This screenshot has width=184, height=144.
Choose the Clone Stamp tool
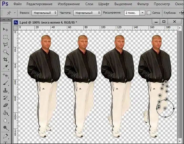click(x=5, y=91)
